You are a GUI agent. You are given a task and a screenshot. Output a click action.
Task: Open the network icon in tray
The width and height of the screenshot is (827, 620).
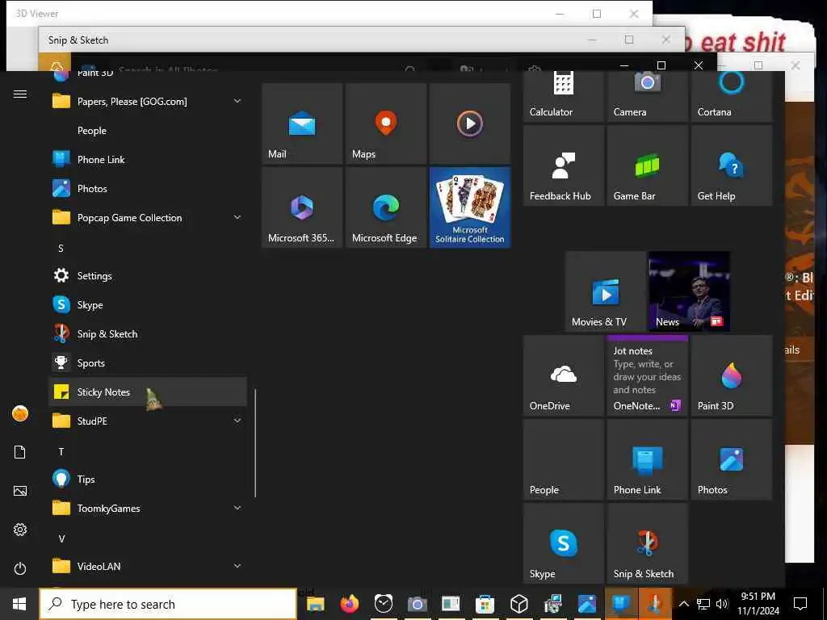[703, 604]
